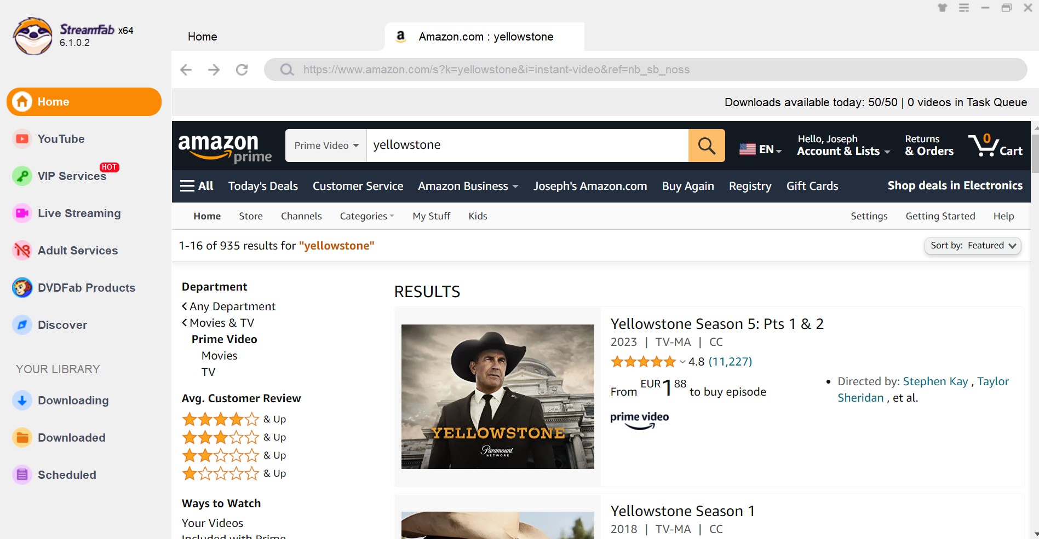Go back with browser back arrow

click(186, 69)
